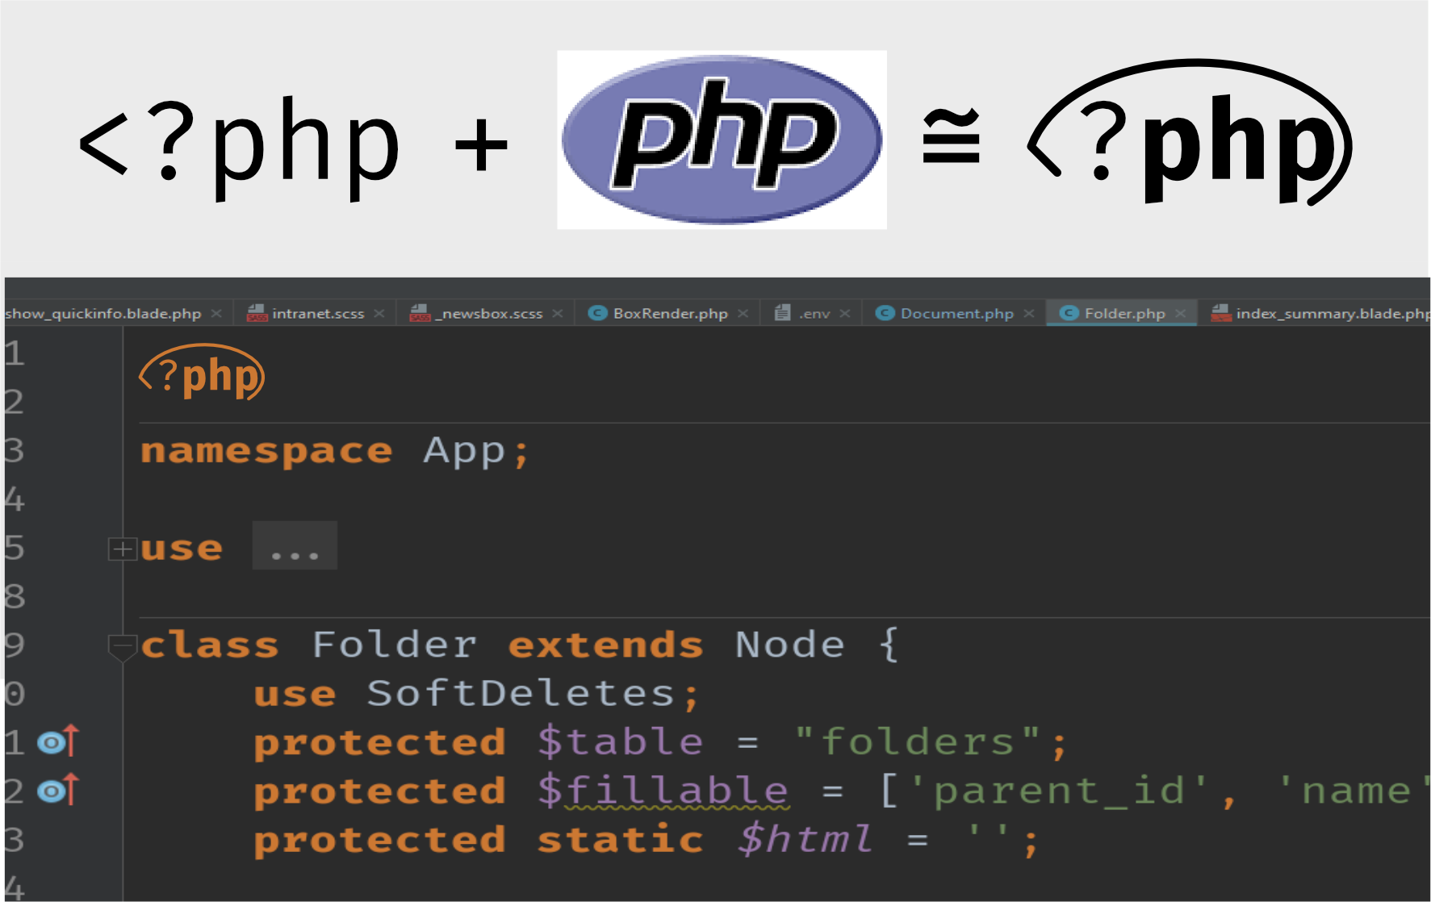
Task: Click the SCSS file icon on the intranet.scss tab
Action: [x=256, y=313]
